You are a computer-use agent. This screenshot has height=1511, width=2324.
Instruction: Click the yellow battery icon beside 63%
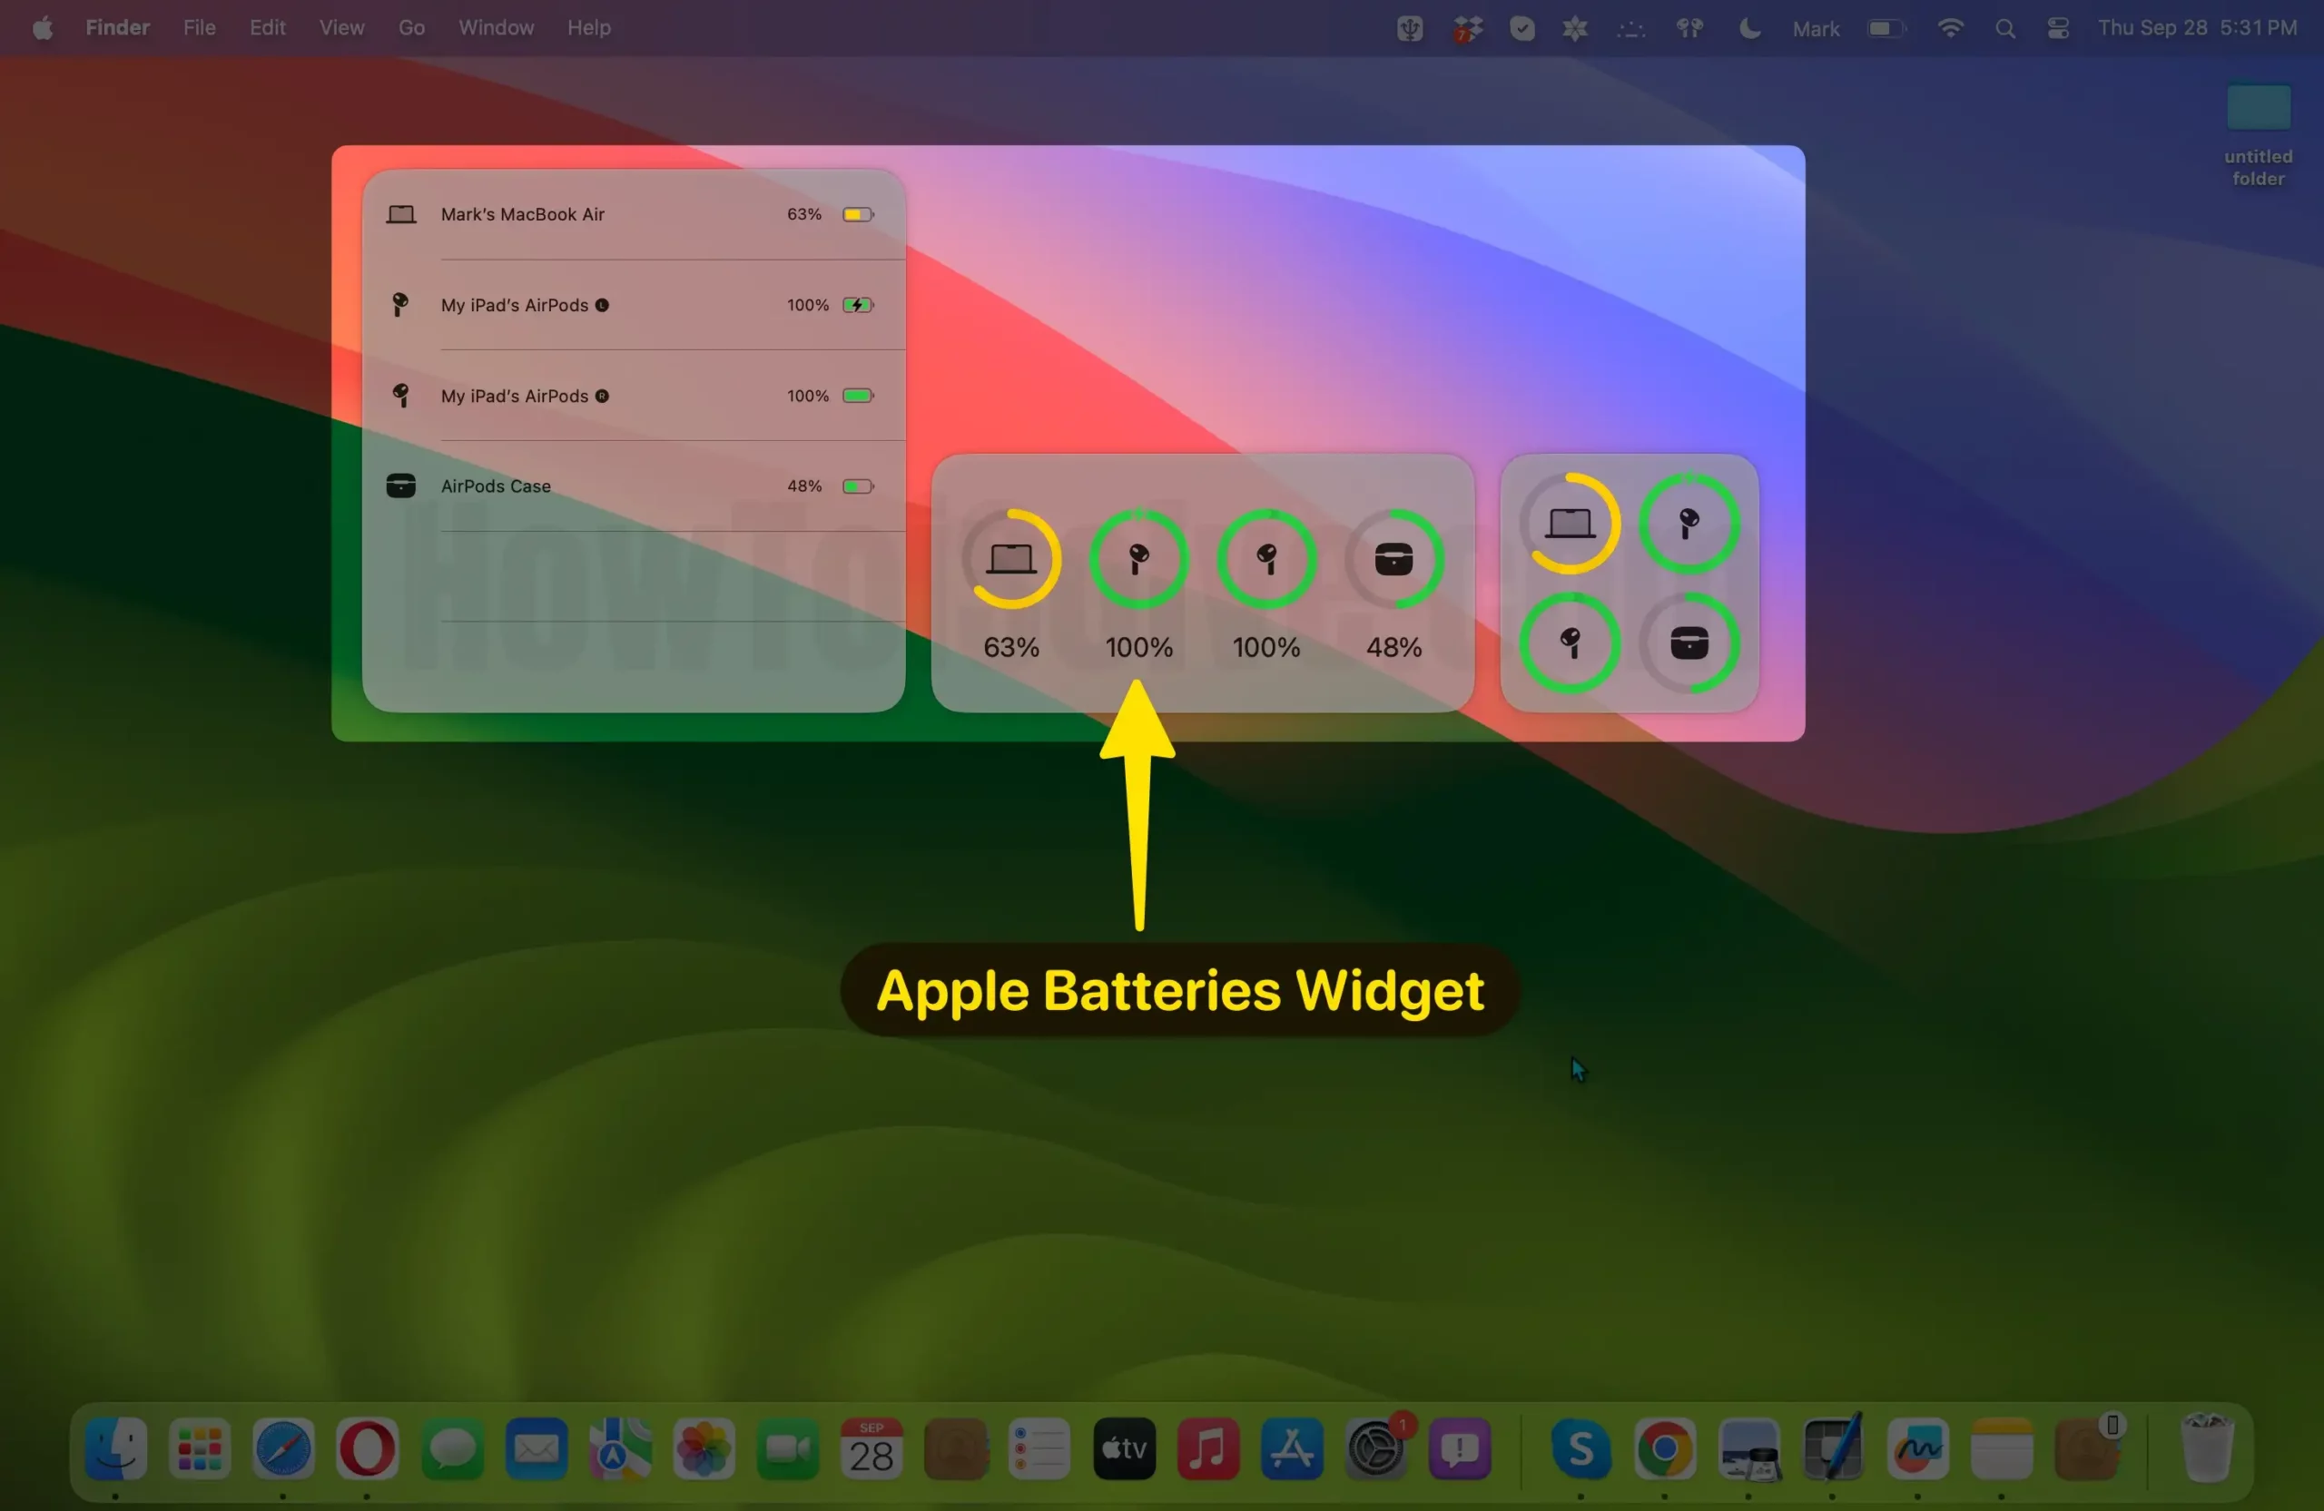(x=858, y=214)
